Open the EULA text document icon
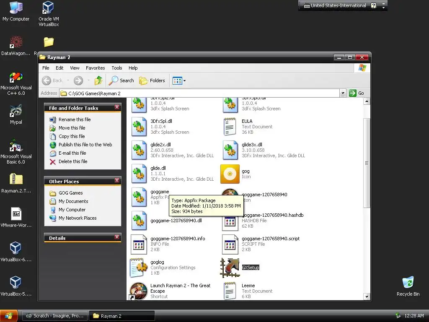 (x=230, y=127)
